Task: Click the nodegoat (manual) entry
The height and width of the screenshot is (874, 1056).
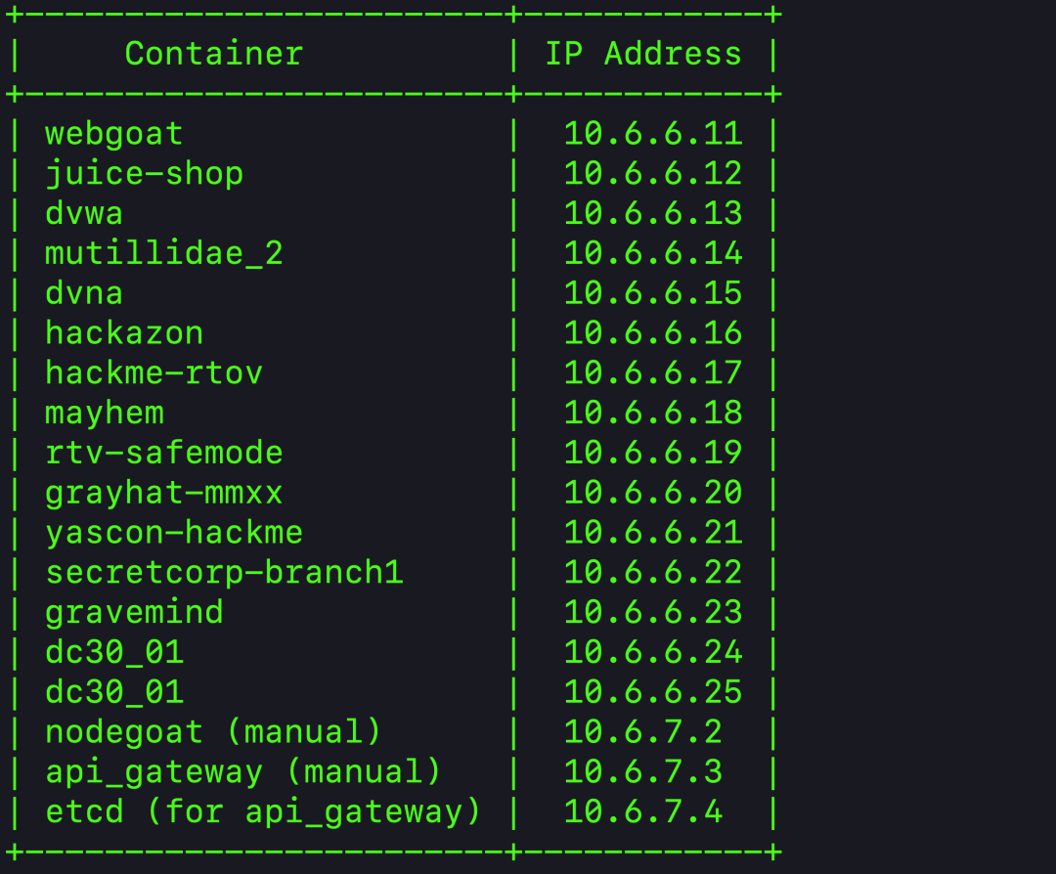Action: point(213,732)
